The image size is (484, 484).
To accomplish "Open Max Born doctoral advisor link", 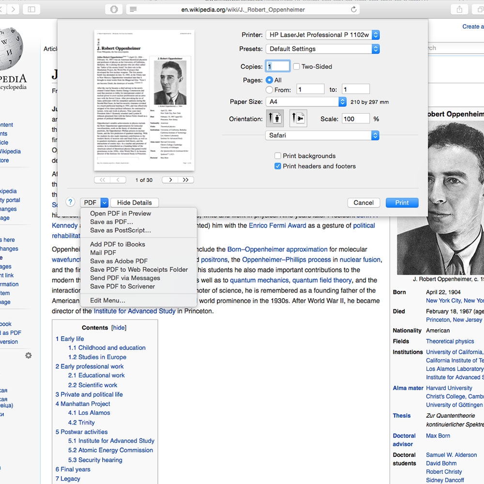I will [x=438, y=436].
